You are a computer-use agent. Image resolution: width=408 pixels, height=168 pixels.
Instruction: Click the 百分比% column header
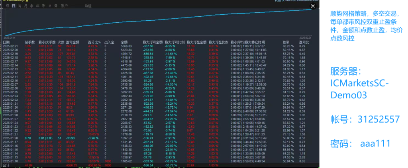pos(94,42)
